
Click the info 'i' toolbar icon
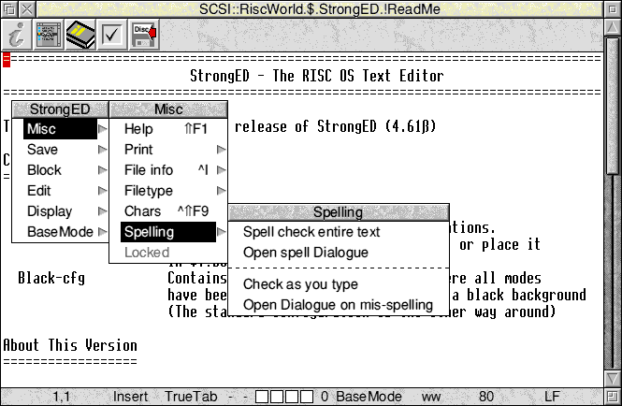(15, 35)
